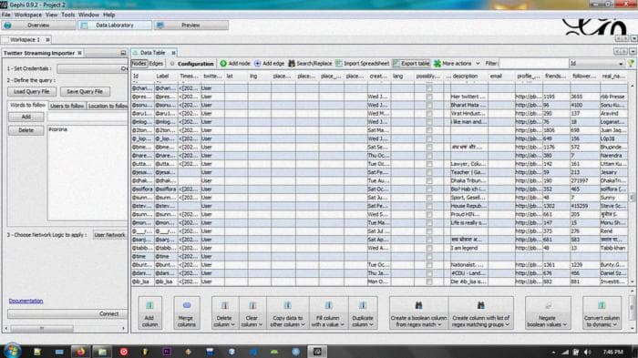
Task: Click the Save Query File button
Action: pyautogui.click(x=85, y=91)
